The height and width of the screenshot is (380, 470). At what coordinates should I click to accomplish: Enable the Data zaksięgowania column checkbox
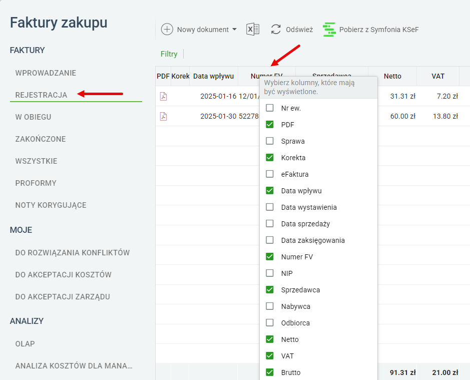[270, 240]
